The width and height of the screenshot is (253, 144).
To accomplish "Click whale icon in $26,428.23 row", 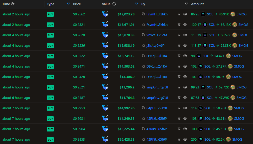I will click(105, 139).
